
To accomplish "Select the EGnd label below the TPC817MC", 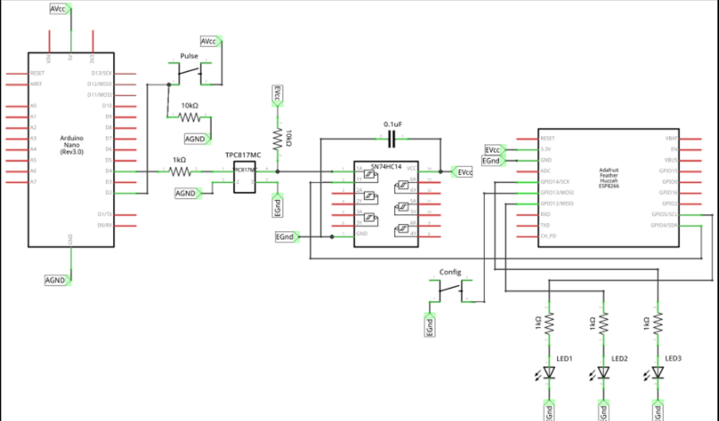I will pyautogui.click(x=277, y=206).
